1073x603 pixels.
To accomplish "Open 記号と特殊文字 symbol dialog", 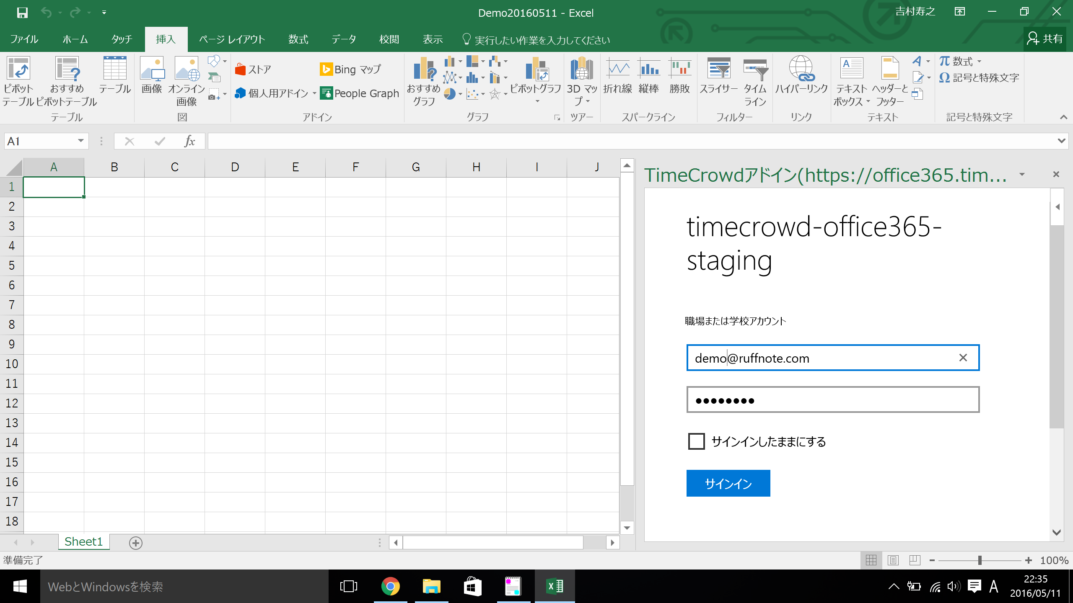I will tap(979, 78).
